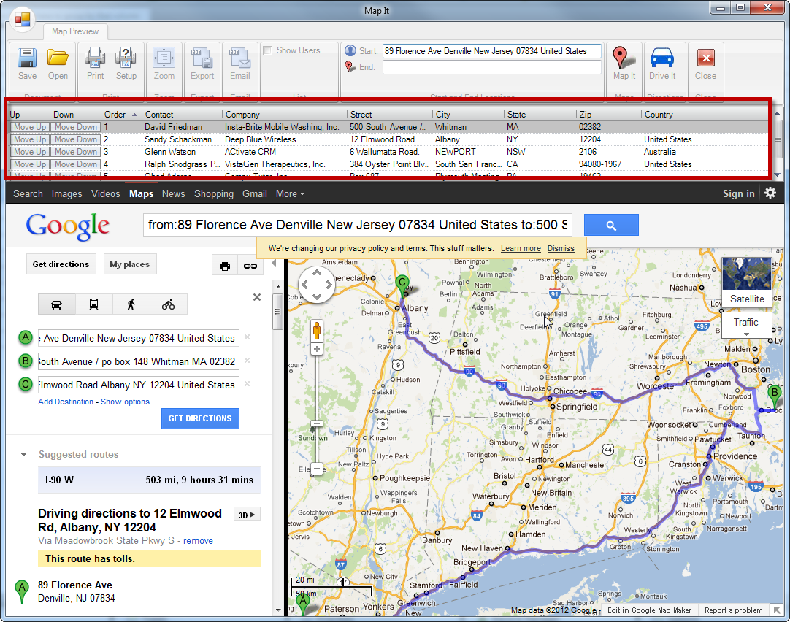Image resolution: width=790 pixels, height=622 pixels.
Task: Print the Google directions
Action: pos(225,266)
